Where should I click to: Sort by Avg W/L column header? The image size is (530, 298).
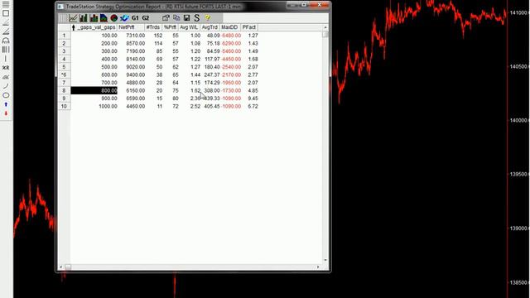189,27
